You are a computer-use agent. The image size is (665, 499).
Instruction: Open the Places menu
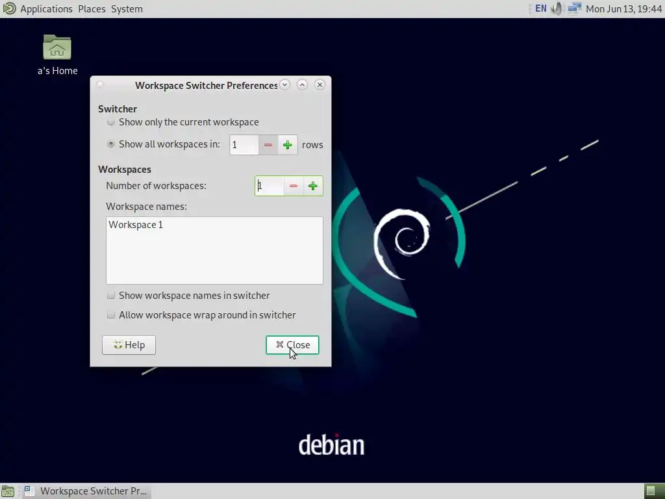[x=92, y=9]
